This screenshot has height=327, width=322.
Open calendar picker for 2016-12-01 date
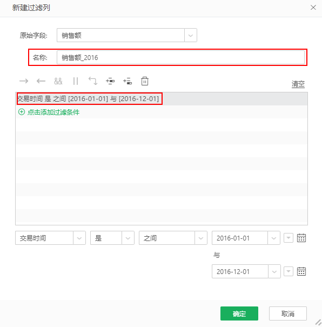point(301,271)
